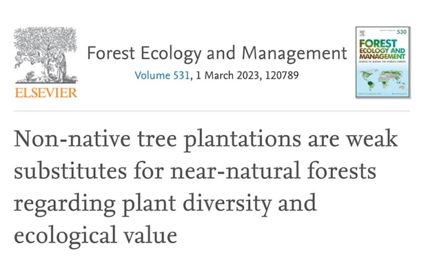This screenshot has width=426, height=279.
Task: Open the journal cover thumbnail
Action: (383, 63)
